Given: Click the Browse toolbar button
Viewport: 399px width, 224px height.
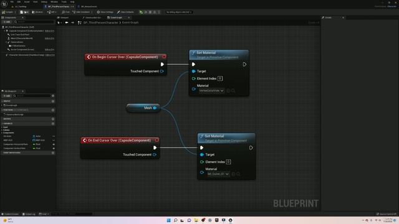Looking at the screenshot, I should (37, 12).
